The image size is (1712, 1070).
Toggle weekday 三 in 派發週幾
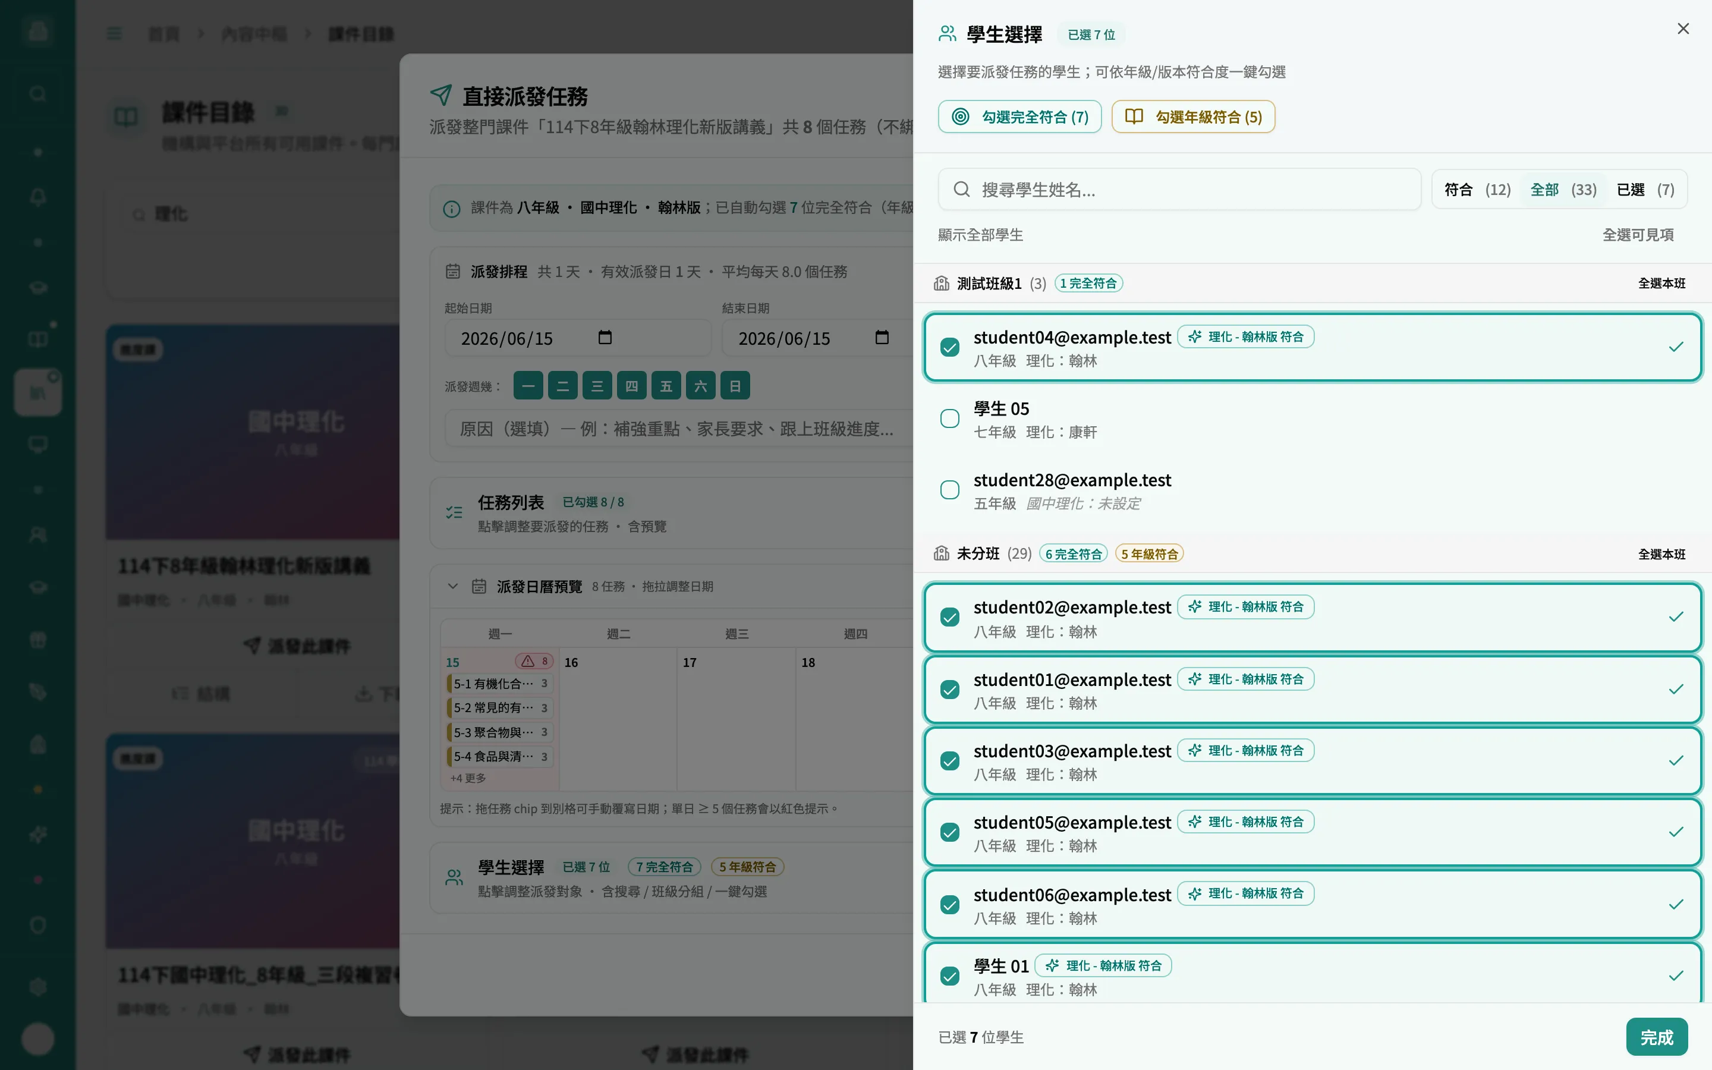point(597,386)
